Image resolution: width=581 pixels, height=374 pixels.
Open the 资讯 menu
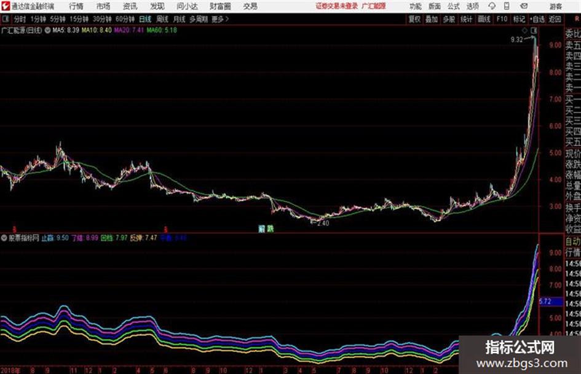coord(130,6)
